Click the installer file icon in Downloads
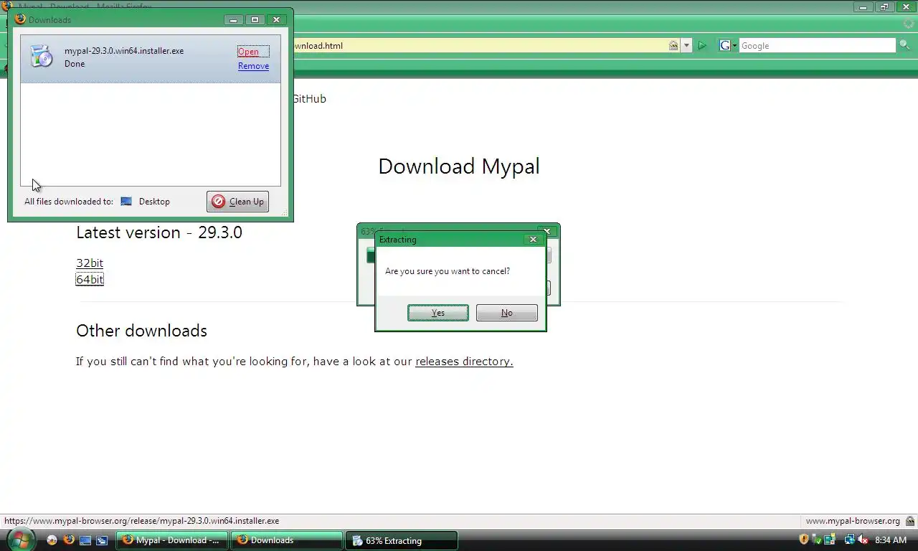 (42, 57)
